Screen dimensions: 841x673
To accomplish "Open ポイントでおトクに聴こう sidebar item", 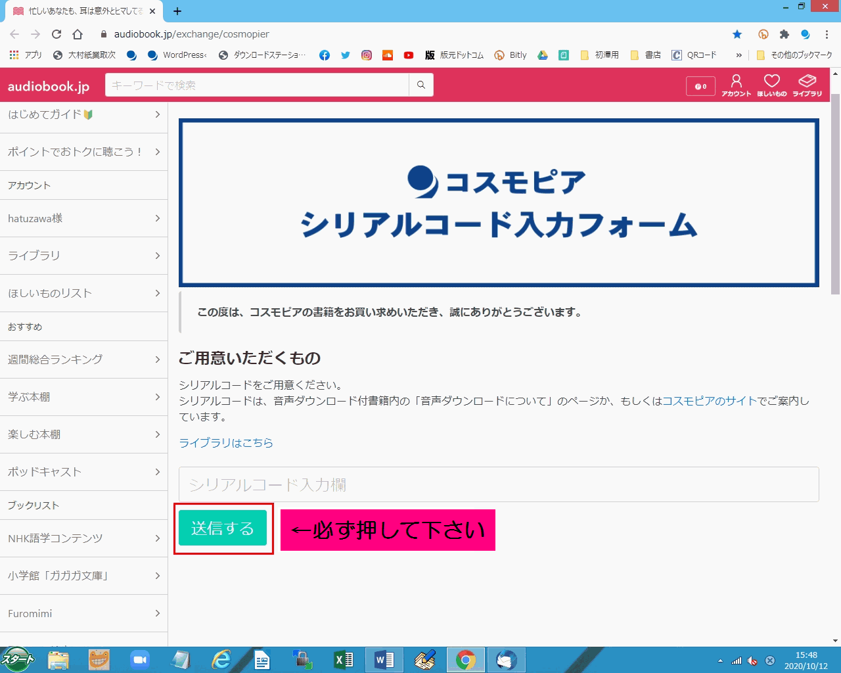I will (83, 152).
